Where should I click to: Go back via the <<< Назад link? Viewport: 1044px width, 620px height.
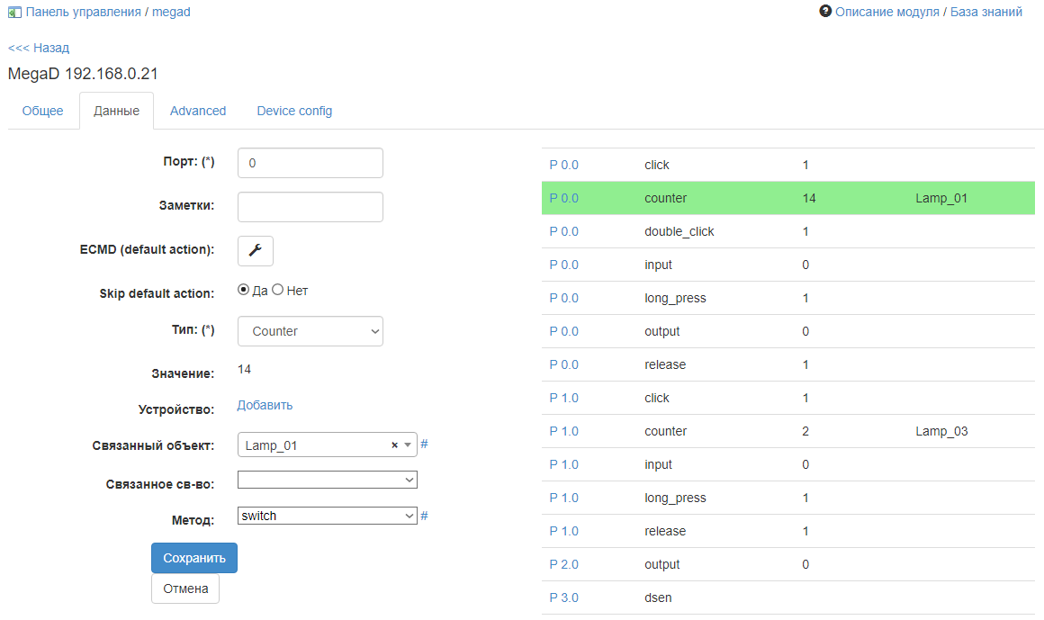(39, 48)
